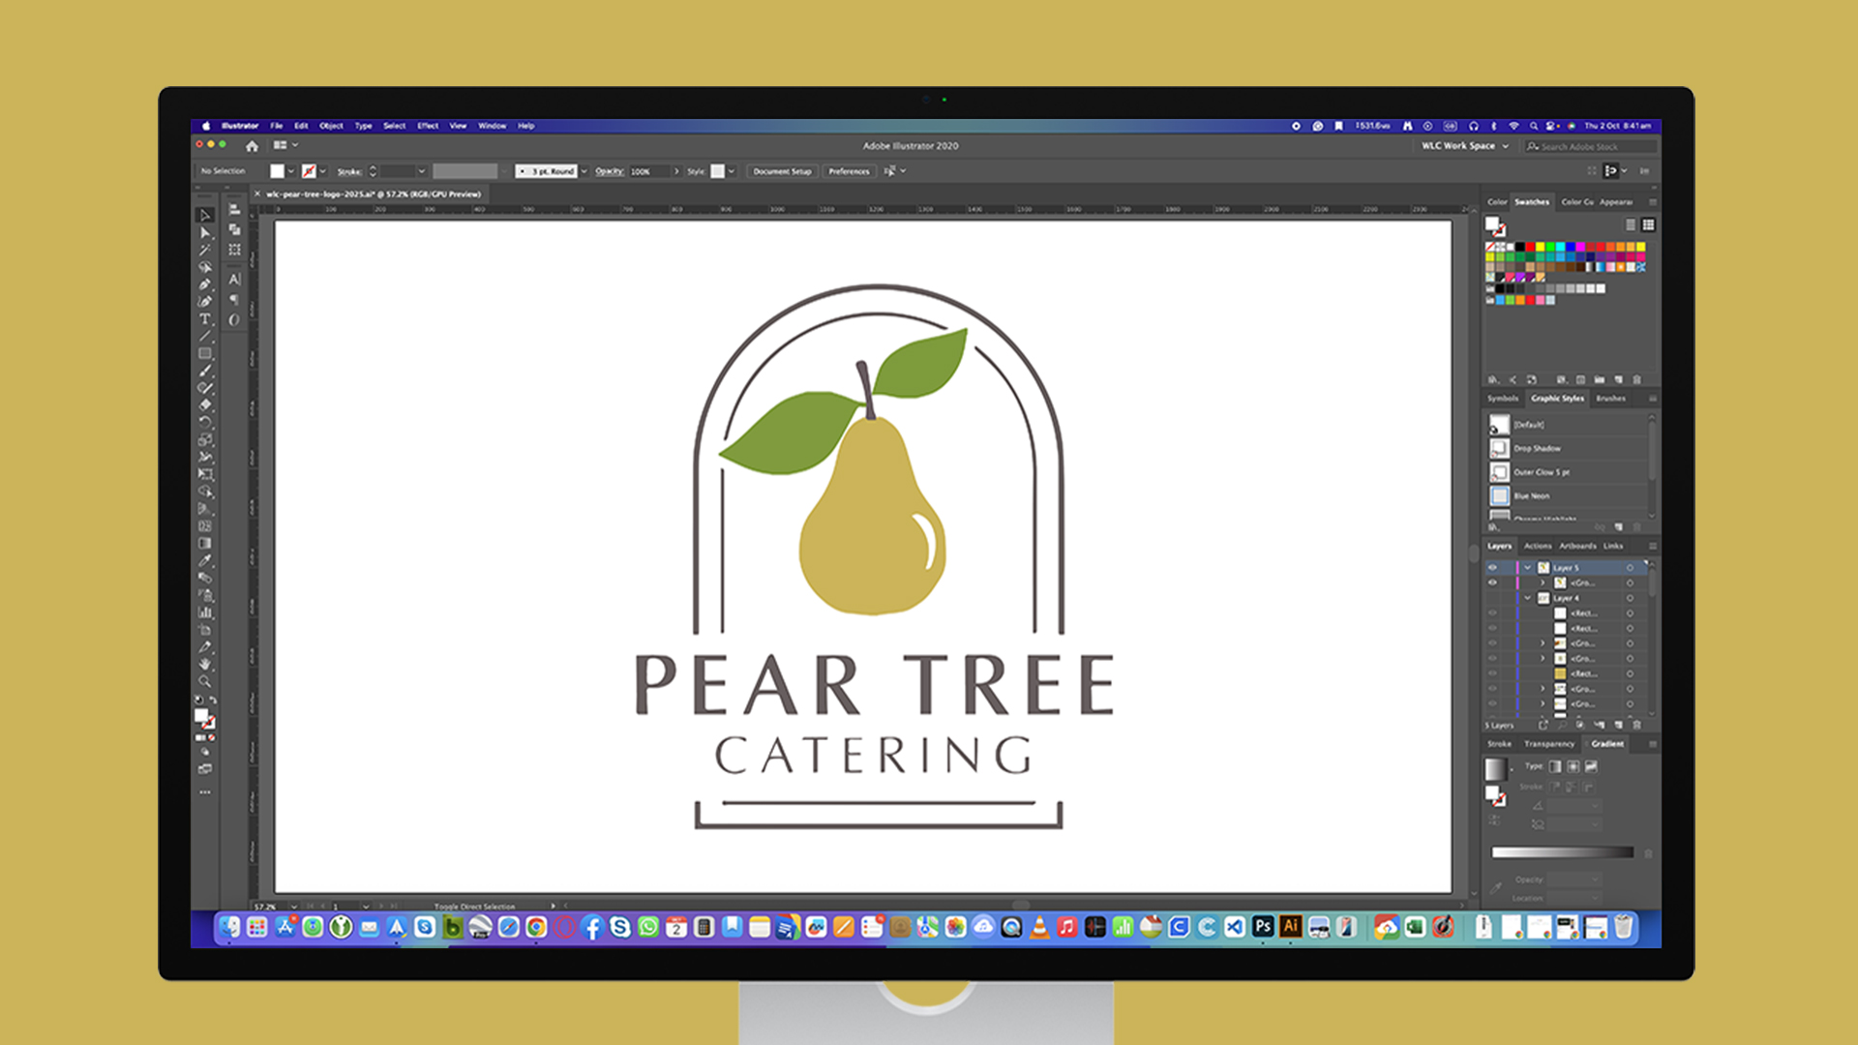This screenshot has height=1045, width=1858.
Task: Hide Layer 5 via eye icon
Action: 1492,568
